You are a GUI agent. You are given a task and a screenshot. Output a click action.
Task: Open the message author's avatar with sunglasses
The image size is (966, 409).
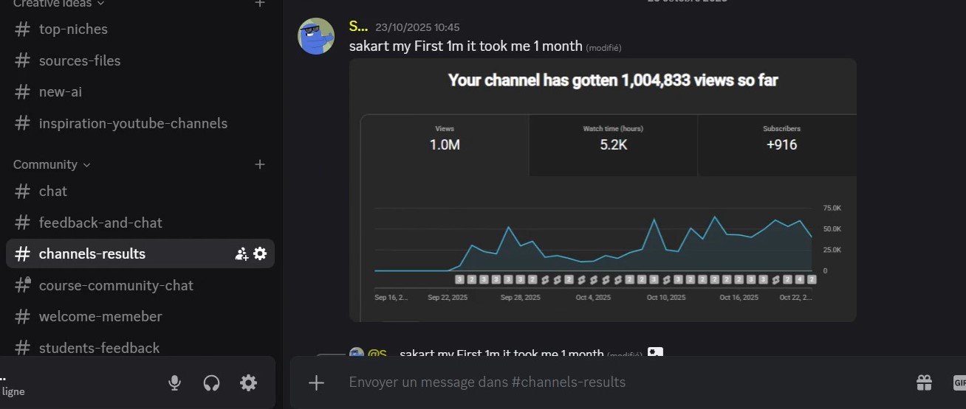(316, 36)
